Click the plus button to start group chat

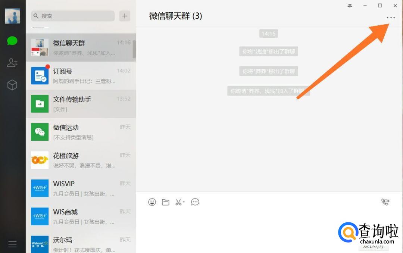click(x=125, y=16)
